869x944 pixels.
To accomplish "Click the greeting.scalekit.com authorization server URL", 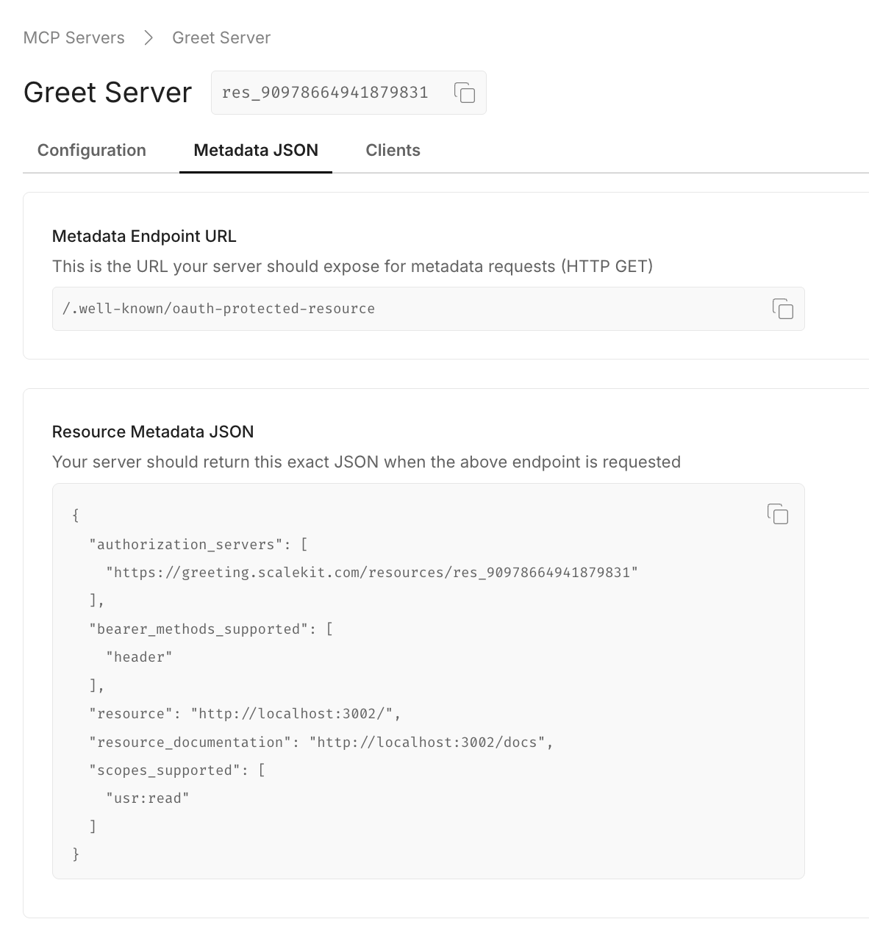I will 371,572.
